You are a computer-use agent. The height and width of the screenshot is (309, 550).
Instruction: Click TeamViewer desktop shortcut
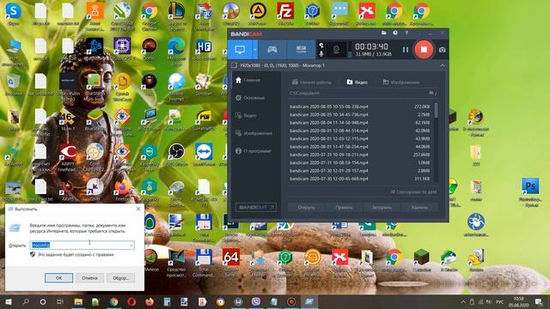pyautogui.click(x=204, y=154)
